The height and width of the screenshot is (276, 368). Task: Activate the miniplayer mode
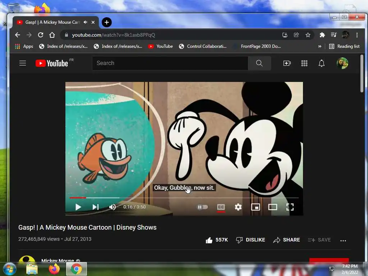(256, 207)
